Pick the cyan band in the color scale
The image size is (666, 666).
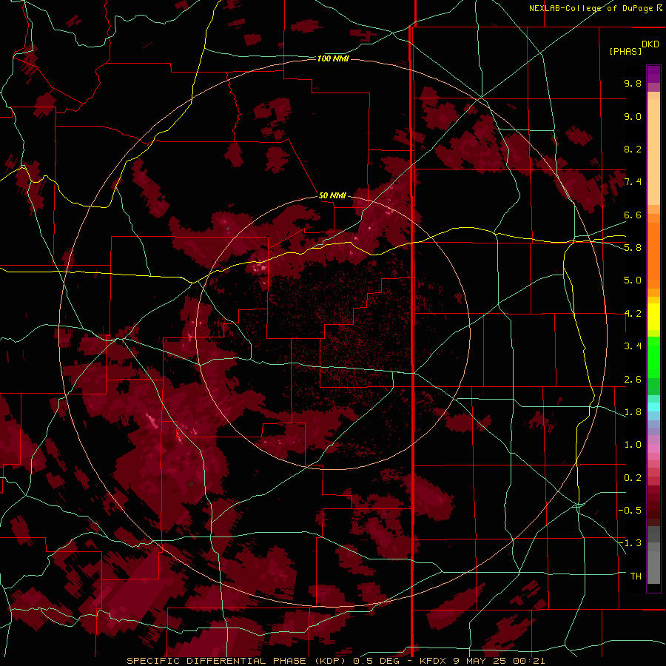pos(653,407)
